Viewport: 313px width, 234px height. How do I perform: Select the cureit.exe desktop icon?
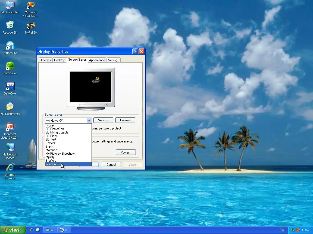(10, 68)
